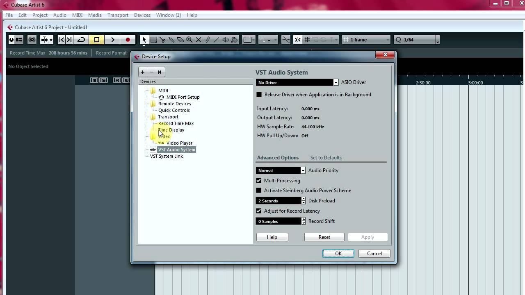The image size is (525, 295).
Task: Open the ASIO Driver 'No Driver' dropdown
Action: [297, 82]
